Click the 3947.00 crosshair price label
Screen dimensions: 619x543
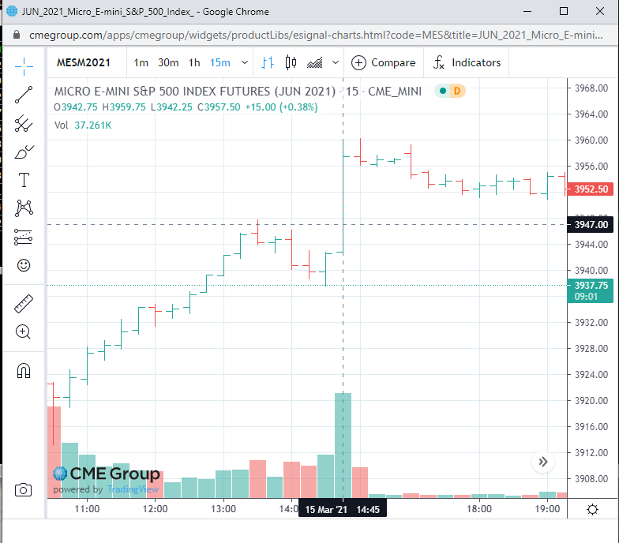tap(591, 224)
